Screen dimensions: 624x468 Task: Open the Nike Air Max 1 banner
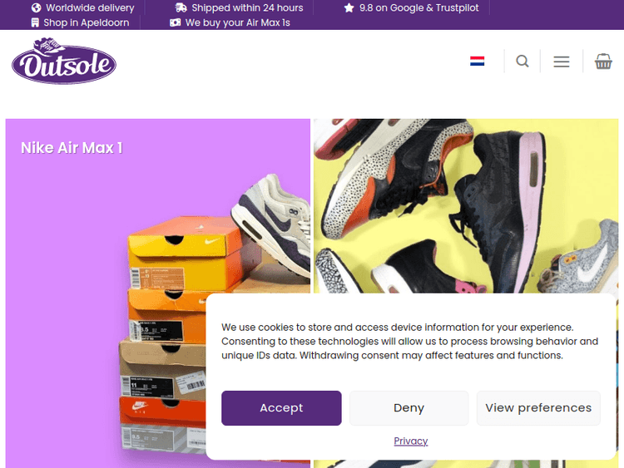pyautogui.click(x=158, y=293)
